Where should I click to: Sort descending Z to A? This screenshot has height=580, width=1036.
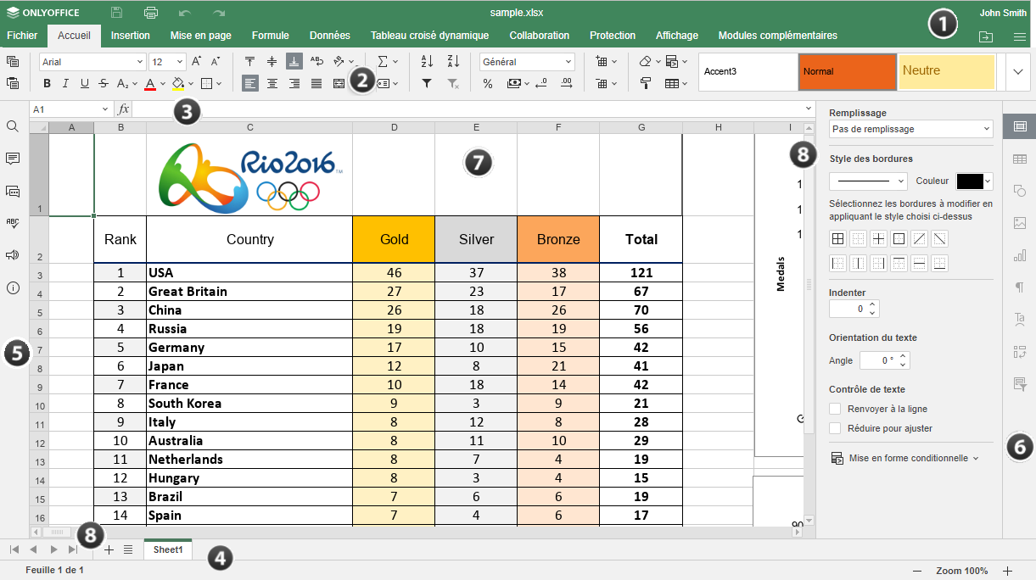(453, 62)
